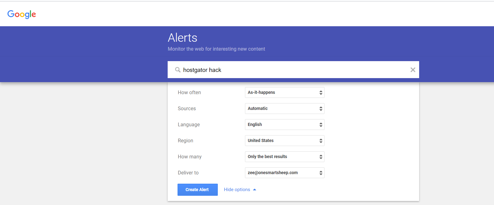Viewport: 494px width, 205px height.
Task: Click the How often label
Action: click(189, 92)
